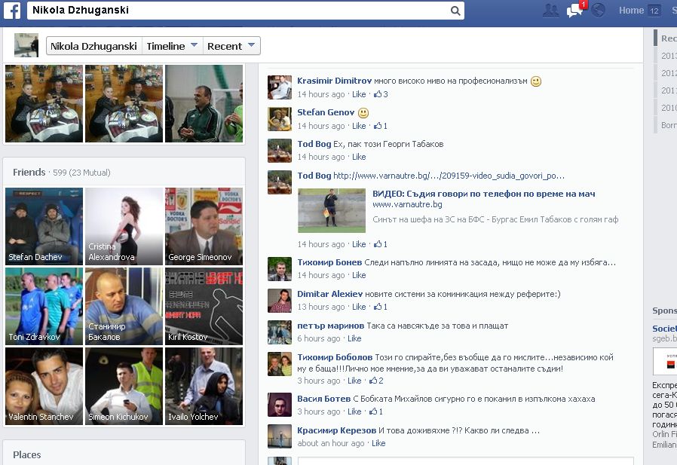677x465 pixels.
Task: Open friend George Simeonov's thumbnail
Action: [x=204, y=226]
